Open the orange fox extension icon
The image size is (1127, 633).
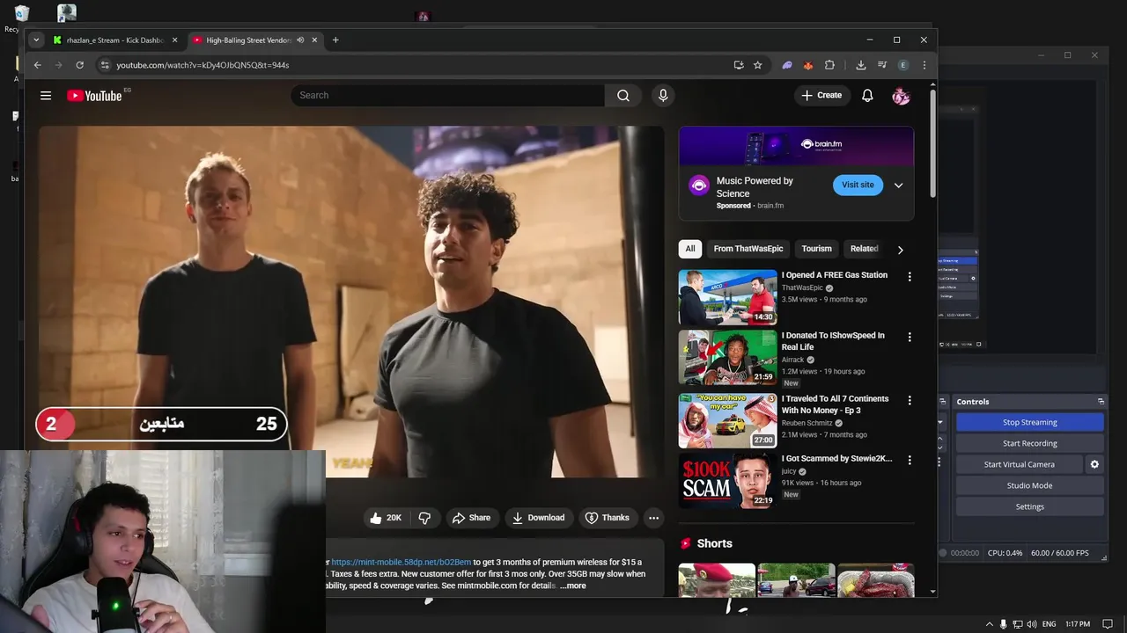[808, 65]
